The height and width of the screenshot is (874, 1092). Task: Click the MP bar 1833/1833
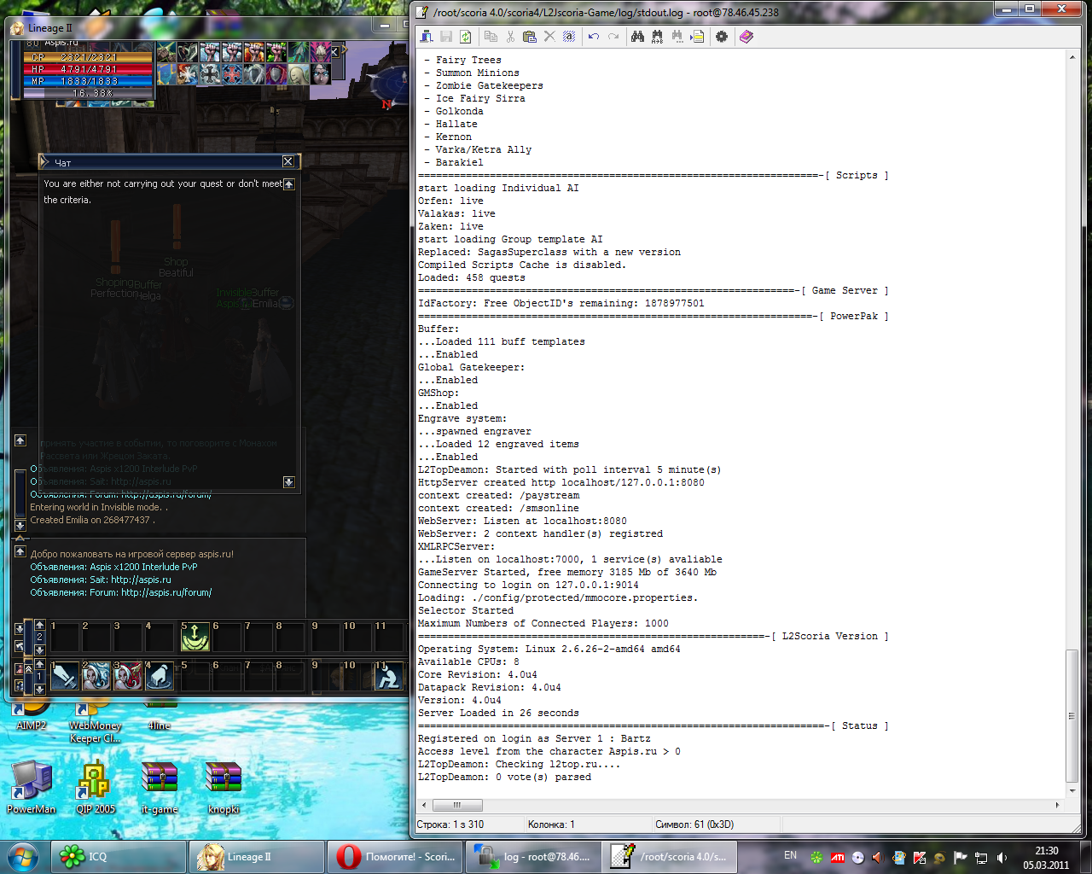click(x=89, y=81)
